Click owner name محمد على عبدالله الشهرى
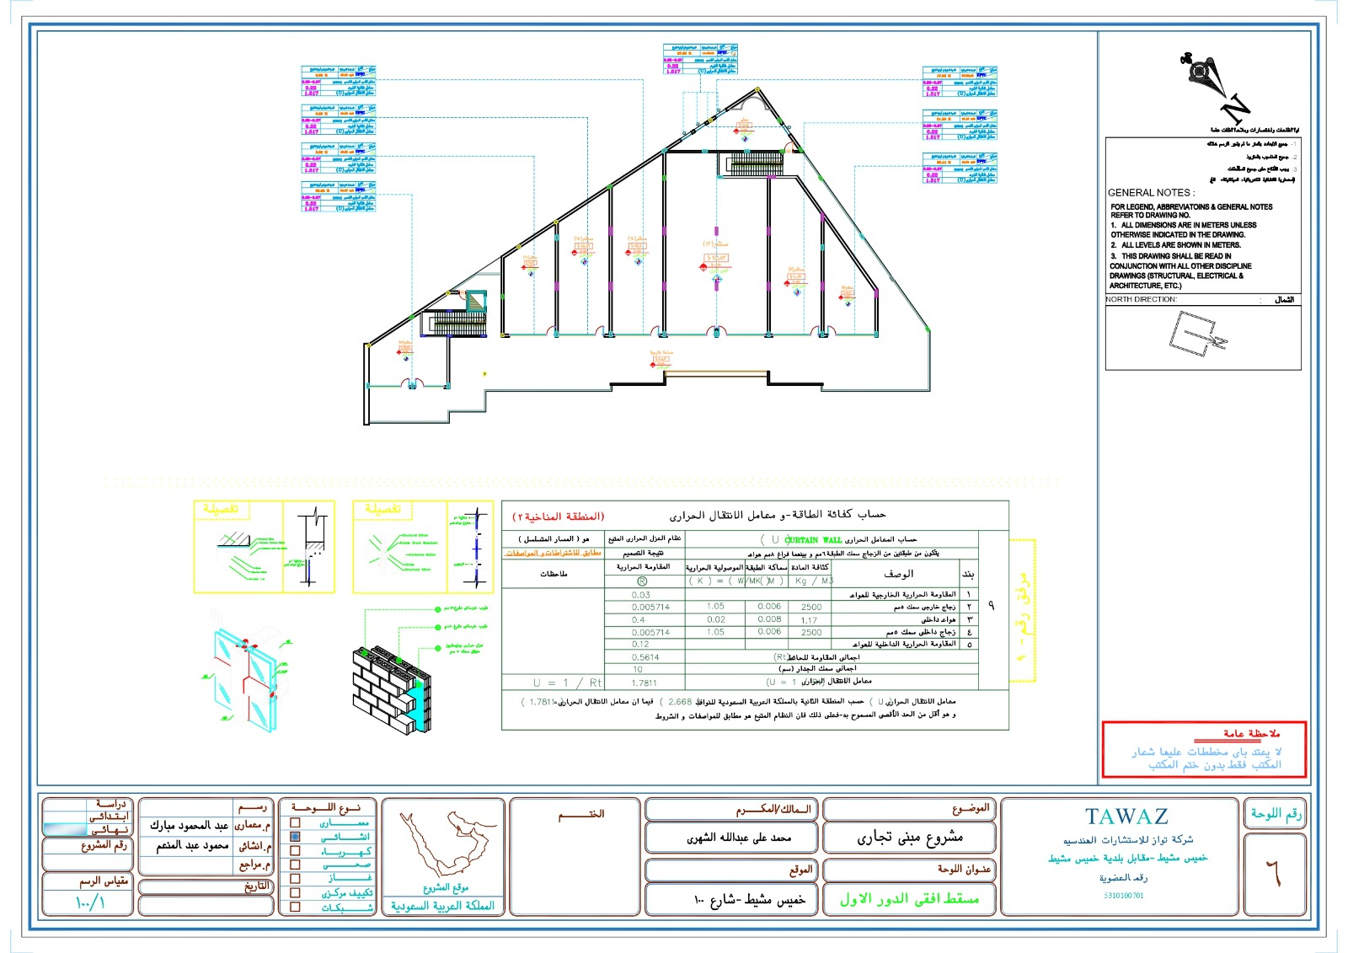1348x953 pixels. click(x=739, y=838)
